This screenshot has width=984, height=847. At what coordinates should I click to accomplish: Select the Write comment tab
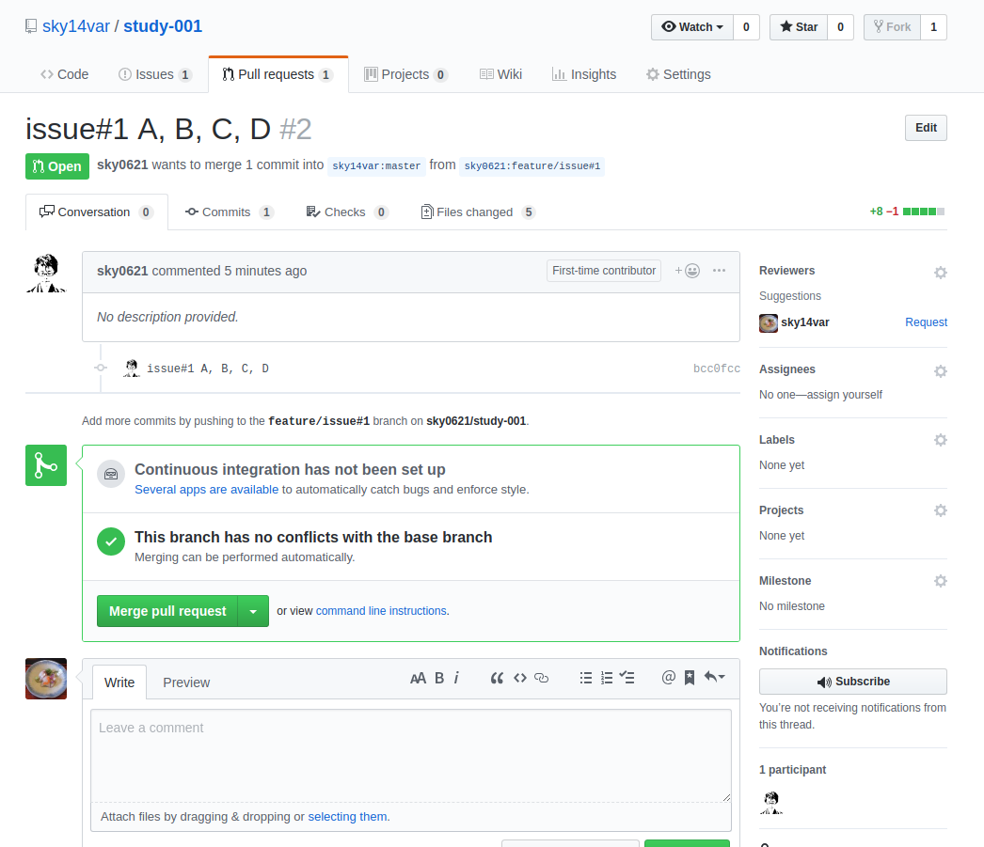click(119, 682)
